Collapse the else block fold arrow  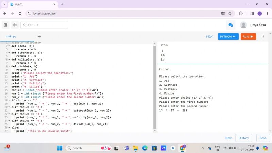click(9, 128)
